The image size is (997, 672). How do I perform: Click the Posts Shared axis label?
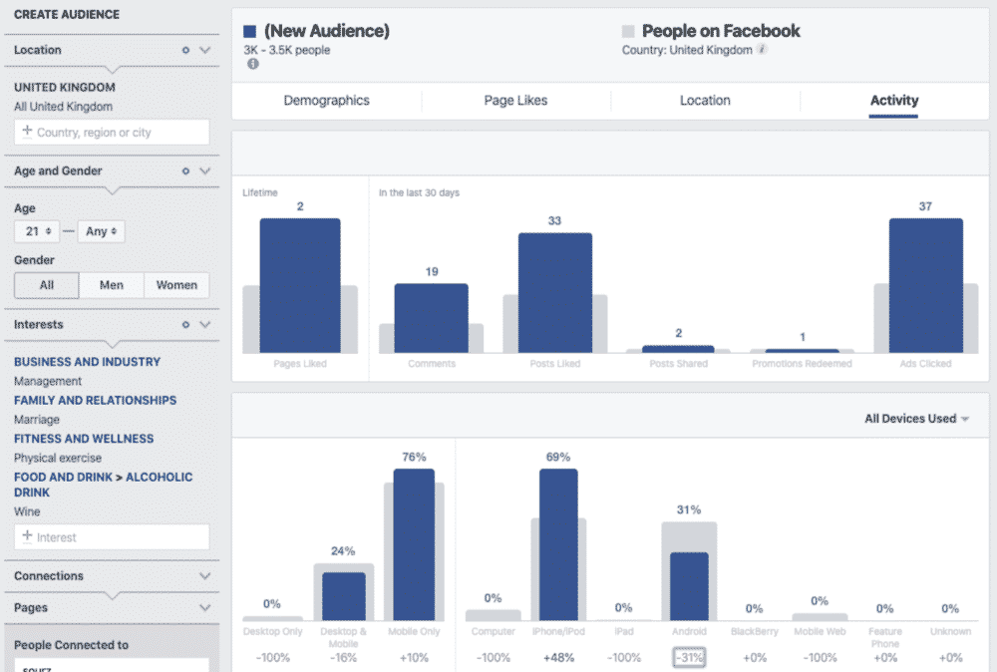[678, 364]
